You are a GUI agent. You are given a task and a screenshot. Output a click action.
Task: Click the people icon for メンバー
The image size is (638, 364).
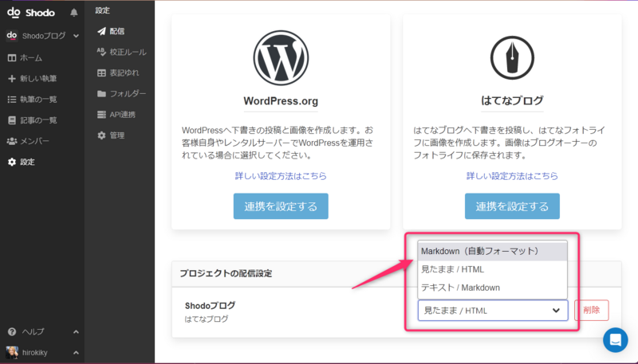click(12, 141)
